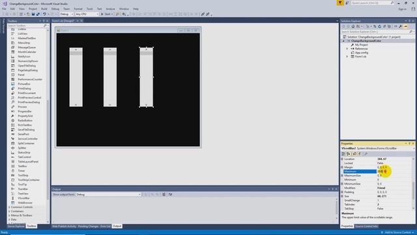Image resolution: width=417 pixels, height=235 pixels.
Task: Expand Containers group in Toolbox
Action: 9,211
